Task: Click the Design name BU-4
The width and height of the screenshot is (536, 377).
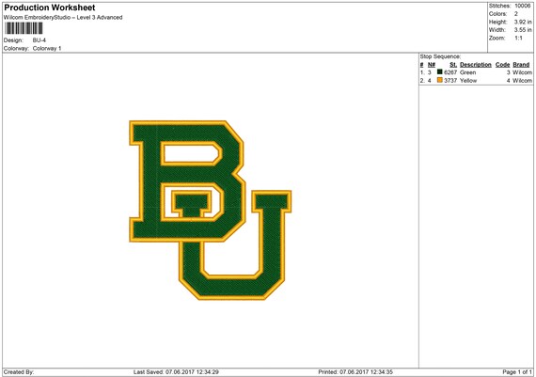Action: tap(39, 40)
